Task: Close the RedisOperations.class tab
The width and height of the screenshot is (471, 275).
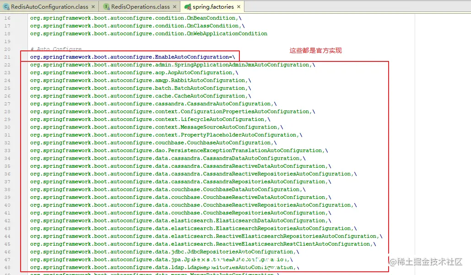Action: (174, 6)
